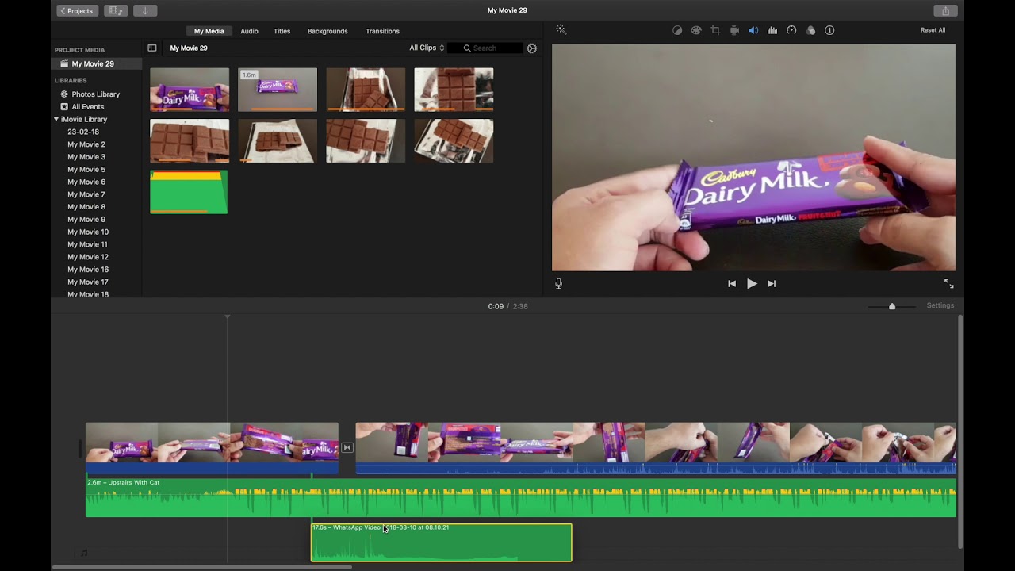Select My Movie 17 in library
The height and width of the screenshot is (571, 1015).
(88, 282)
